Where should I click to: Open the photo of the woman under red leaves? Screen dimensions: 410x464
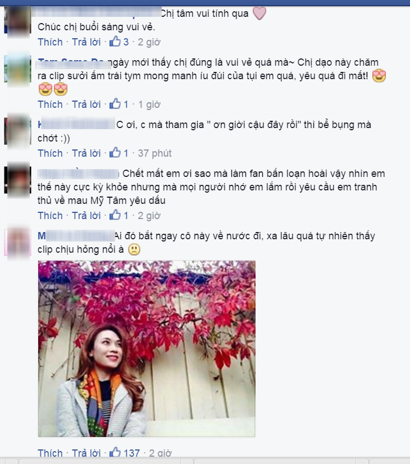147,349
